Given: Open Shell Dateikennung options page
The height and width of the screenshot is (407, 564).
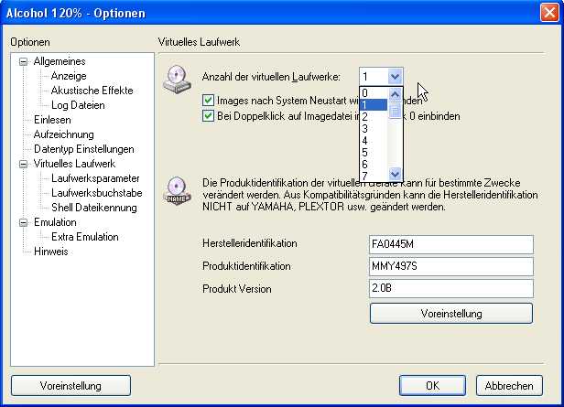Looking at the screenshot, I should pyautogui.click(x=94, y=208).
